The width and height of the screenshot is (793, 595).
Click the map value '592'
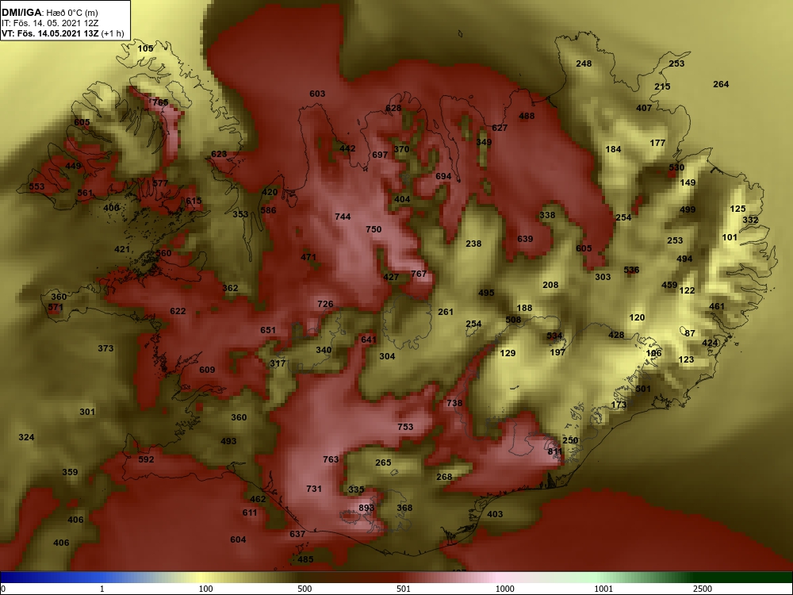coord(146,459)
